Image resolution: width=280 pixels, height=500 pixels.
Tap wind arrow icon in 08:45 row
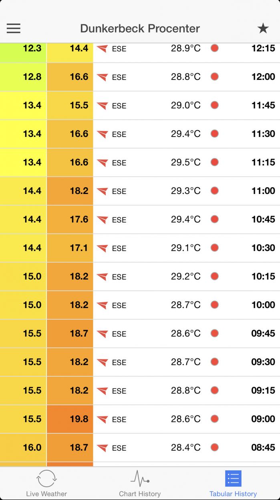click(103, 448)
